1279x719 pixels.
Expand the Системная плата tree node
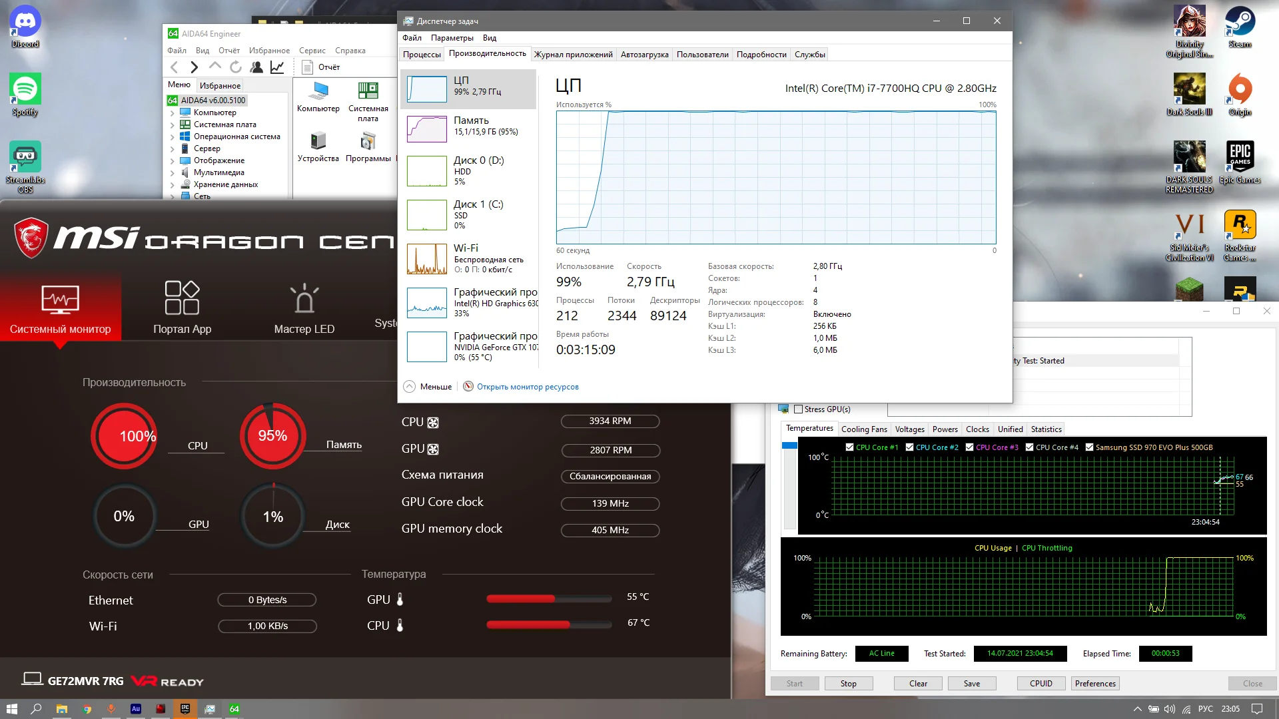coord(172,125)
